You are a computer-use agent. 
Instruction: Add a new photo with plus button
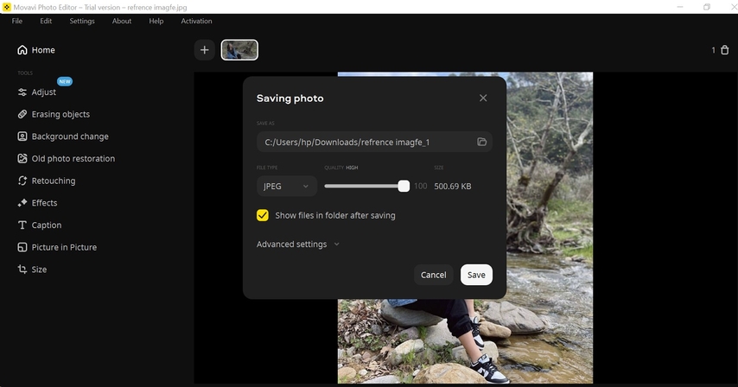204,50
